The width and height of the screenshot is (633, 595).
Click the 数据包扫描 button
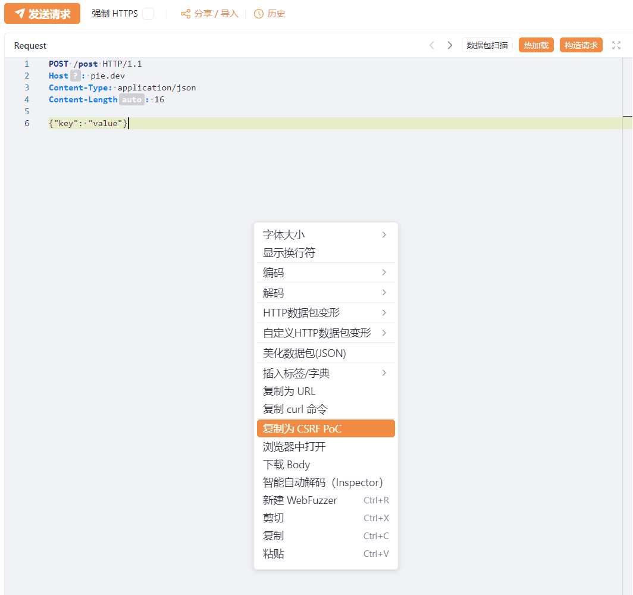point(487,45)
